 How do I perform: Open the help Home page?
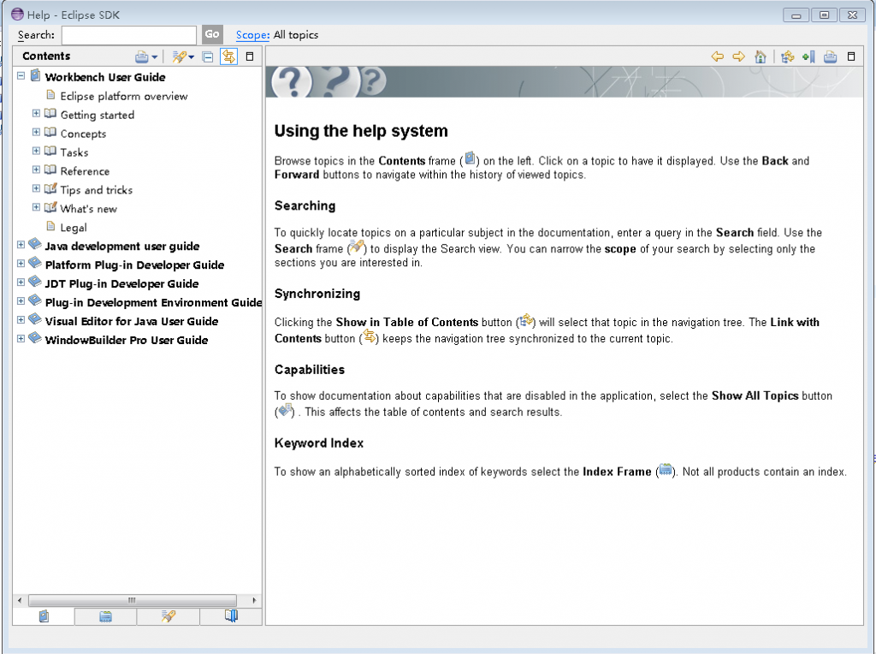[760, 56]
